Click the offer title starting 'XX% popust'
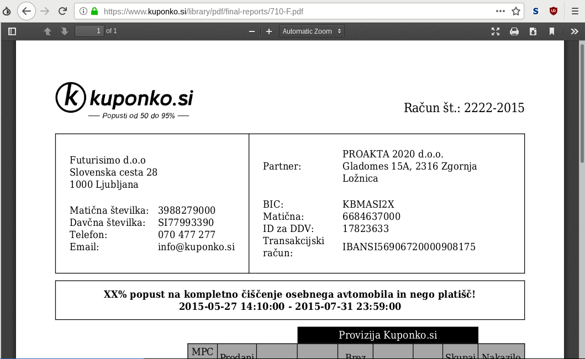Image resolution: width=585 pixels, height=359 pixels. (289, 294)
